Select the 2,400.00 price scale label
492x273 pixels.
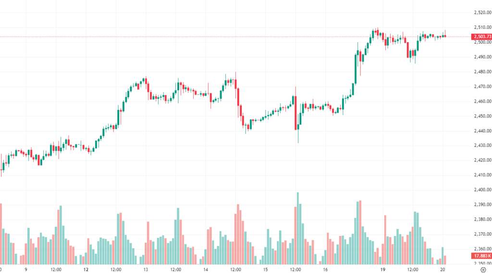[x=482, y=190]
